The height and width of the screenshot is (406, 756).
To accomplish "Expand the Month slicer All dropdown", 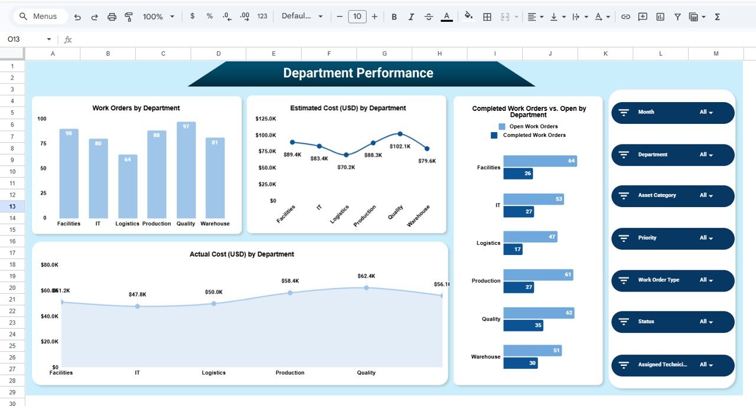I will pos(707,112).
